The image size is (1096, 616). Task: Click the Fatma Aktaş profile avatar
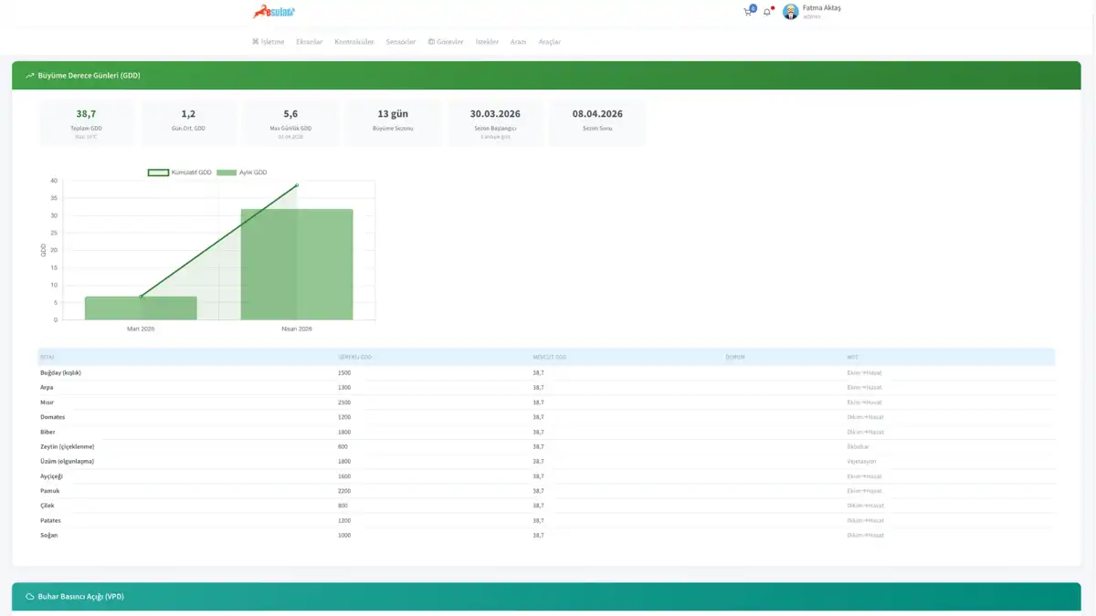[x=791, y=12]
